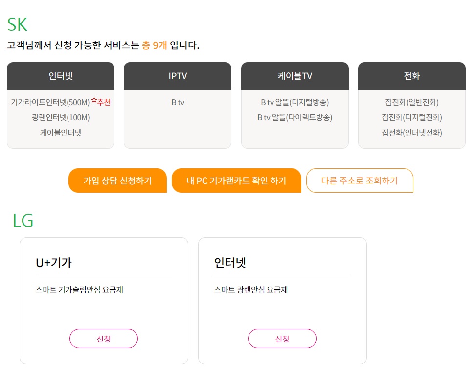Open the B tv IPTV item
Screen dimensions: 476x386
178,102
